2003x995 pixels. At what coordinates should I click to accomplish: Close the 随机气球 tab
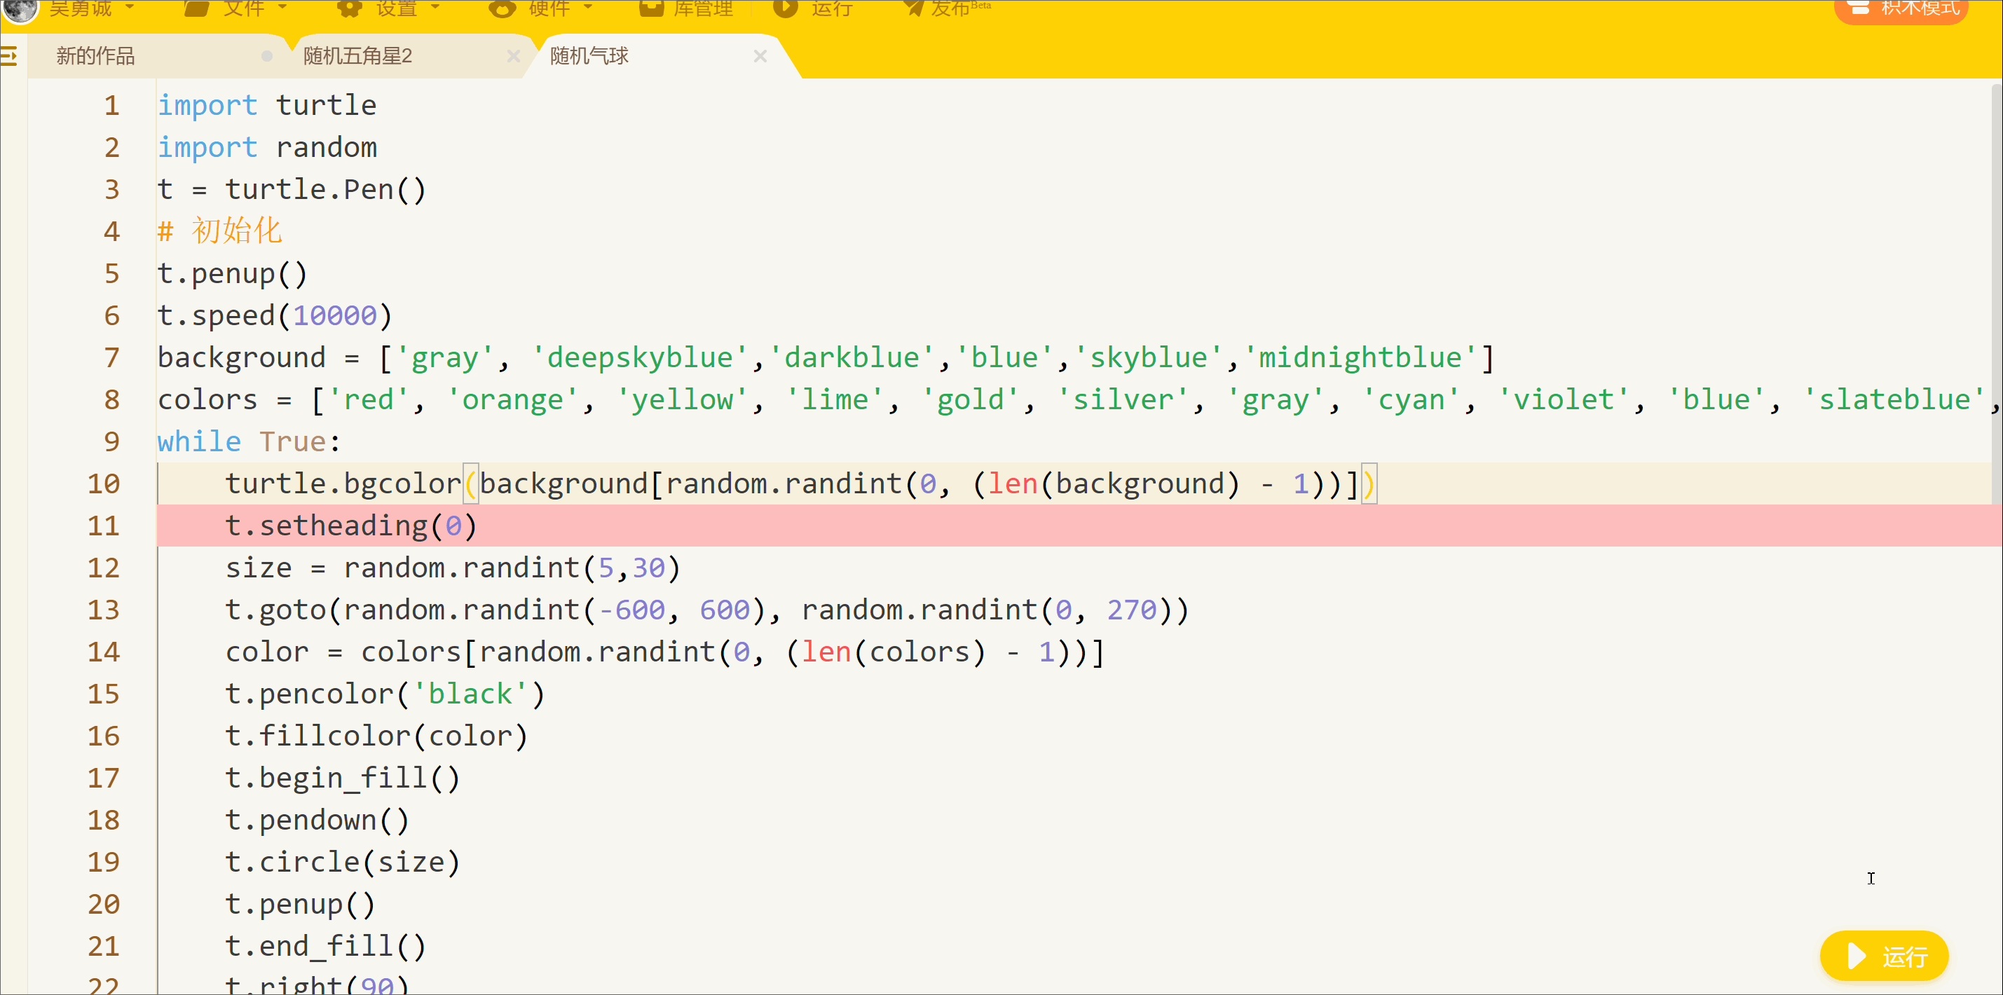[760, 56]
